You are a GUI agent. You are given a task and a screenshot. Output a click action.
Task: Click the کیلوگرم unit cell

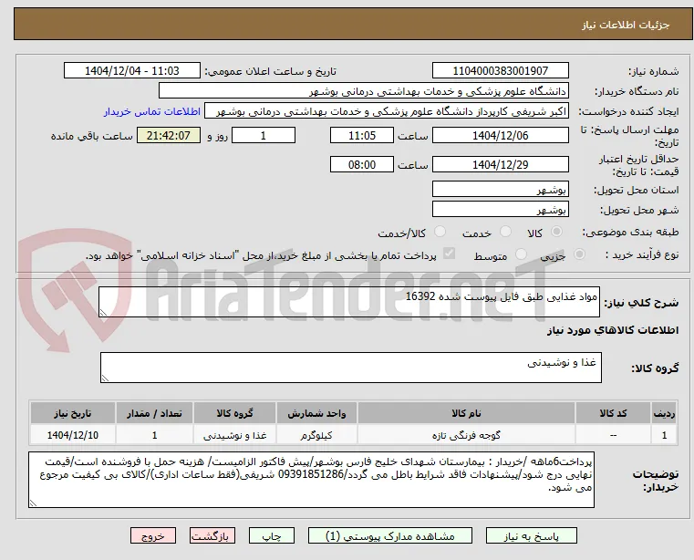(316, 435)
